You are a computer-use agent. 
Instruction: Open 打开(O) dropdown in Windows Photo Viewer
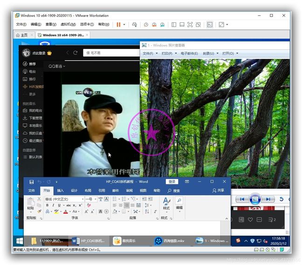click(x=230, y=53)
